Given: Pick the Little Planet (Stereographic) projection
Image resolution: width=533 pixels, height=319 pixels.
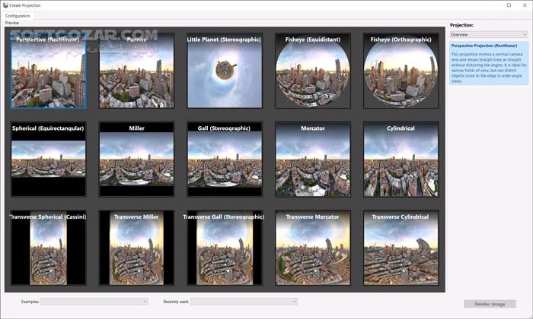Looking at the screenshot, I should pyautogui.click(x=225, y=71).
